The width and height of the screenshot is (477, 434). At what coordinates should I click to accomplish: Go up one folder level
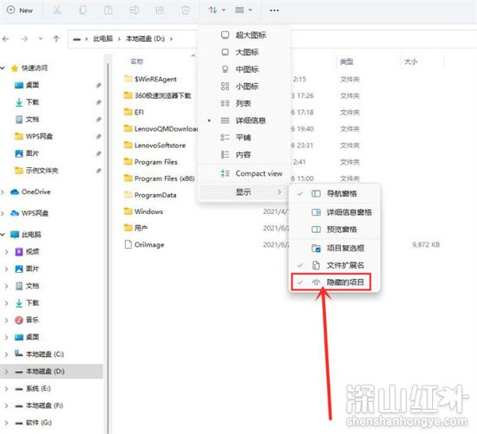[x=56, y=39]
